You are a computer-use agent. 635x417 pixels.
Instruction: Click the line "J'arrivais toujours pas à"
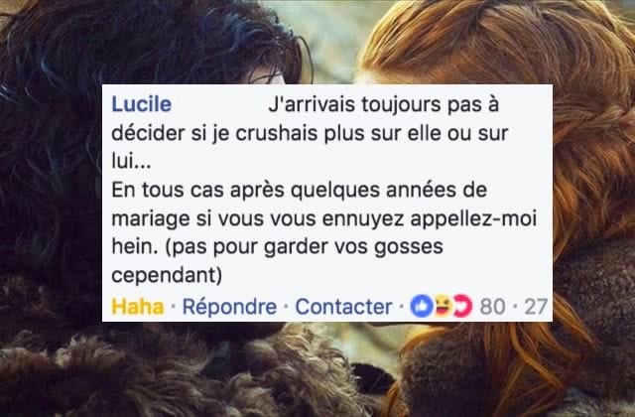pos(383,105)
